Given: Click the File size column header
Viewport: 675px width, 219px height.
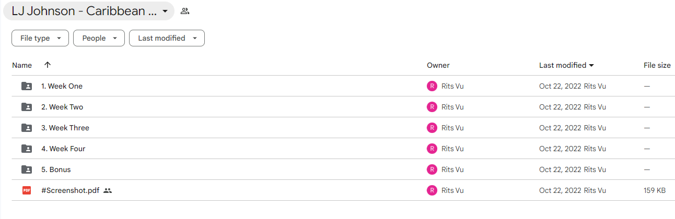Looking at the screenshot, I should click(657, 65).
